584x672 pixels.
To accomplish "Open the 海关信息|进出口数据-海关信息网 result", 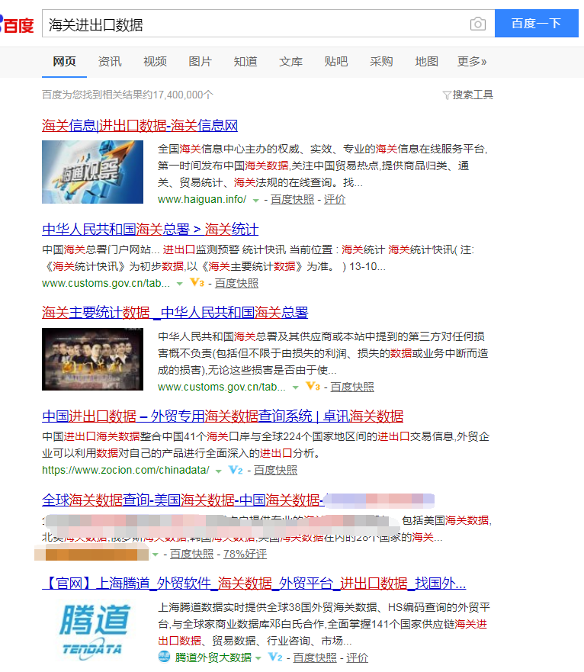I will coord(140,126).
